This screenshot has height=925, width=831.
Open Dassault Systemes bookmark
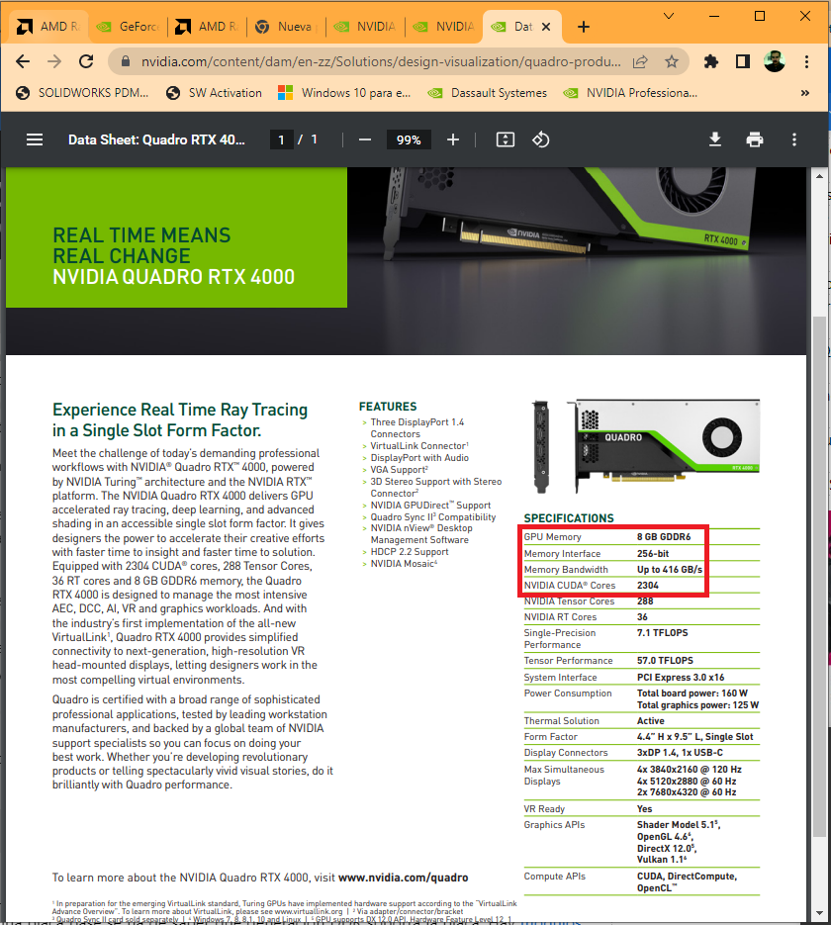[488, 93]
